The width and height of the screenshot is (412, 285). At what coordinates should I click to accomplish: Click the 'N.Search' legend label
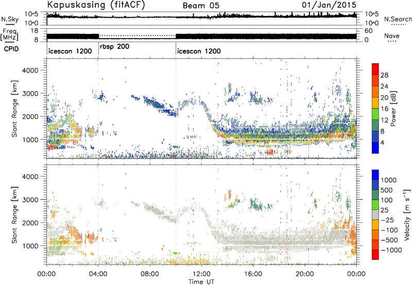click(x=398, y=19)
